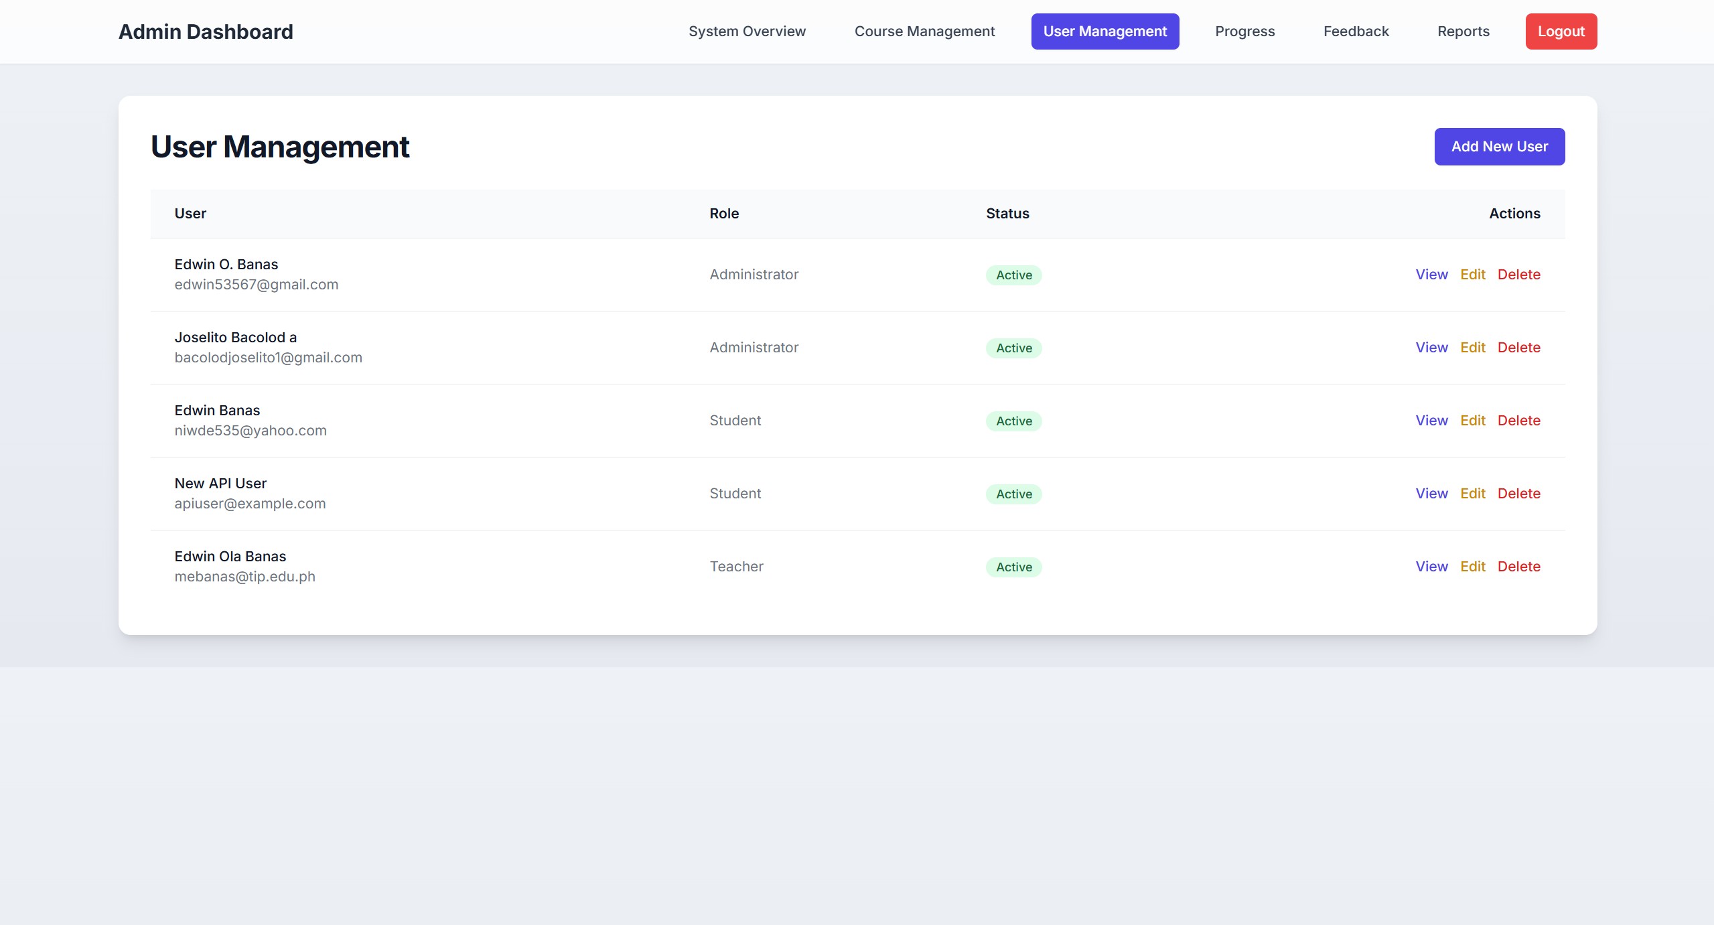The width and height of the screenshot is (1714, 925).
Task: Go to Course Management page
Action: pyautogui.click(x=924, y=31)
